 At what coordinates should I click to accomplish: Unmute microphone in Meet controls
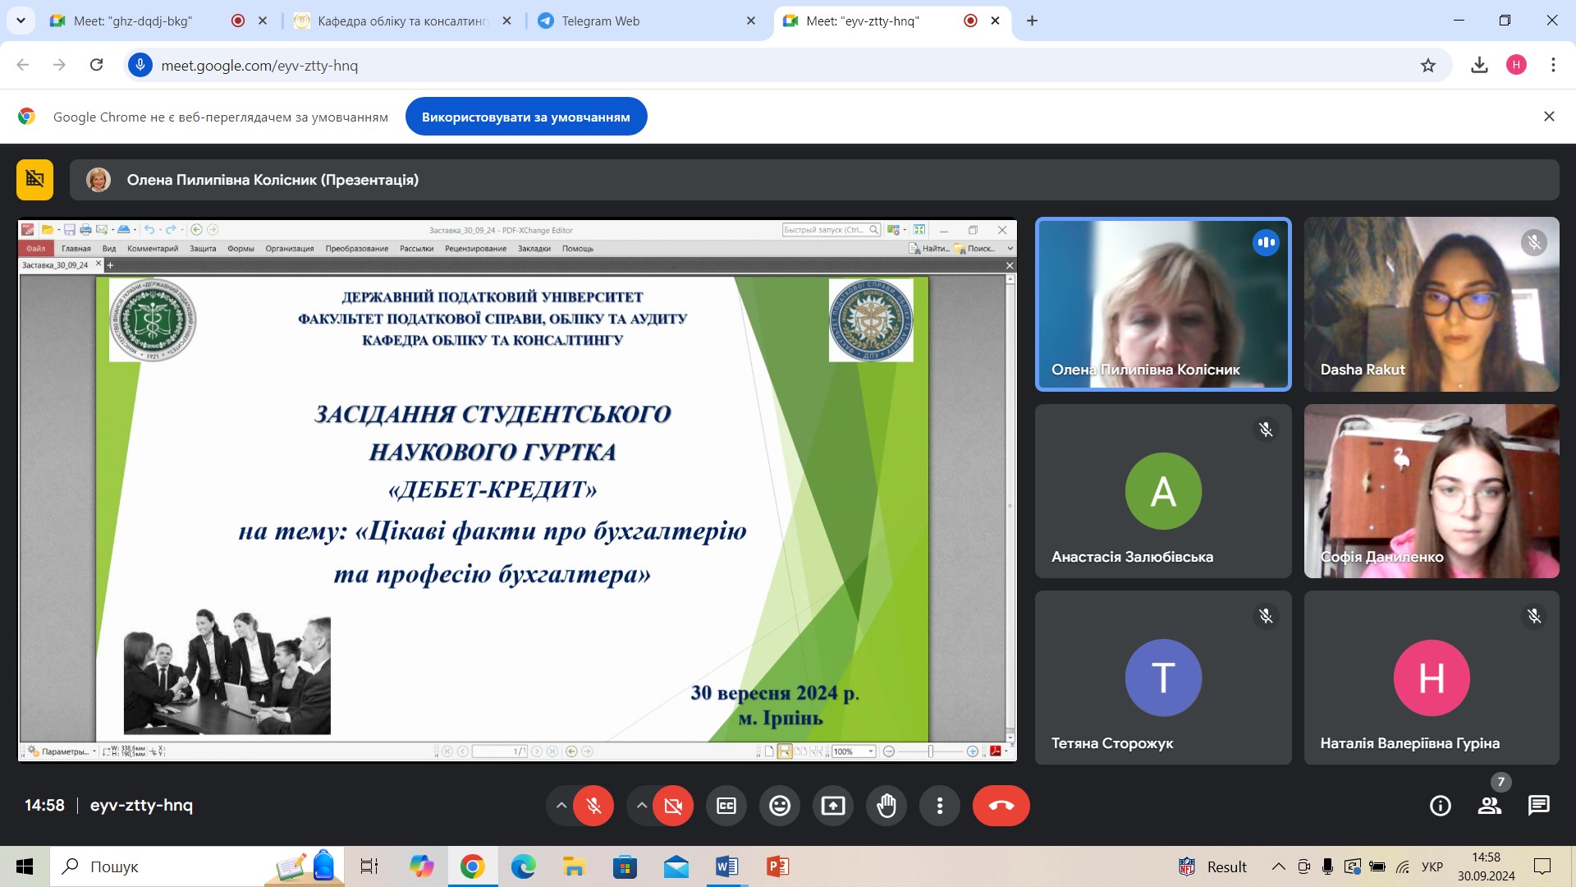click(593, 806)
